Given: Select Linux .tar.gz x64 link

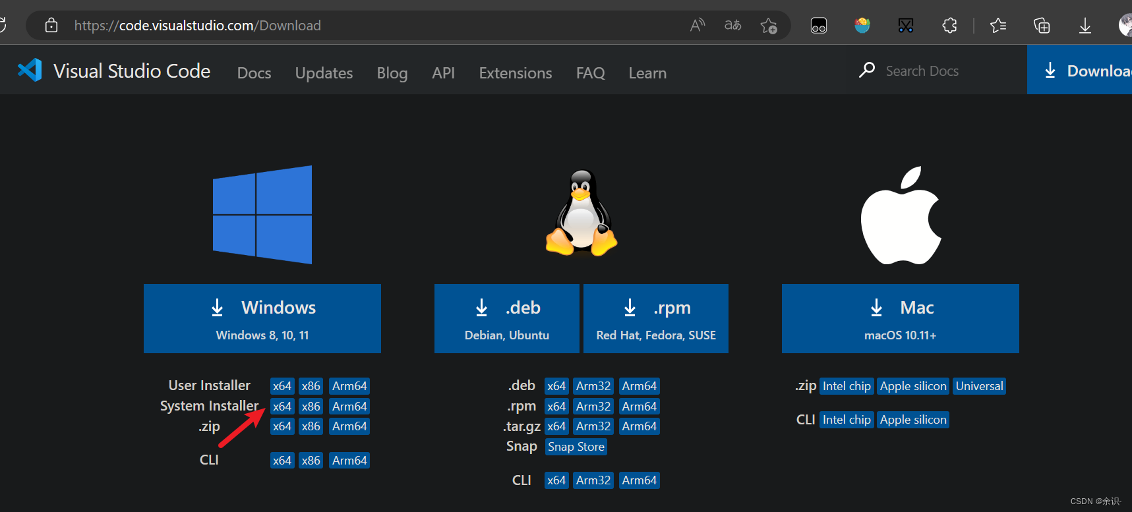Looking at the screenshot, I should 556,426.
